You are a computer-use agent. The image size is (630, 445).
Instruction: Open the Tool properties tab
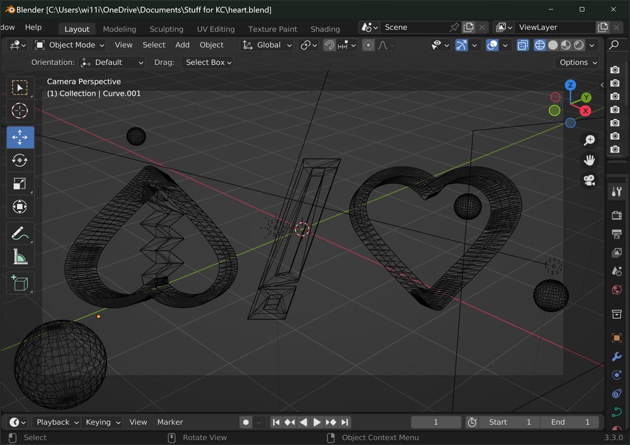pos(617,192)
